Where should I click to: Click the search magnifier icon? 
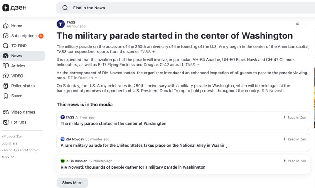pos(65,8)
